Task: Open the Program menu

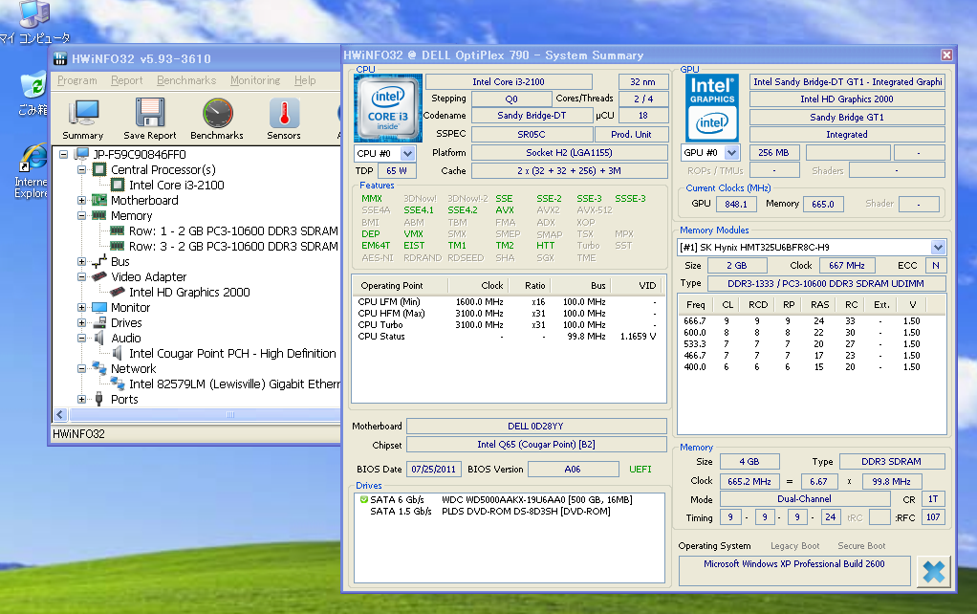Action: pos(76,81)
